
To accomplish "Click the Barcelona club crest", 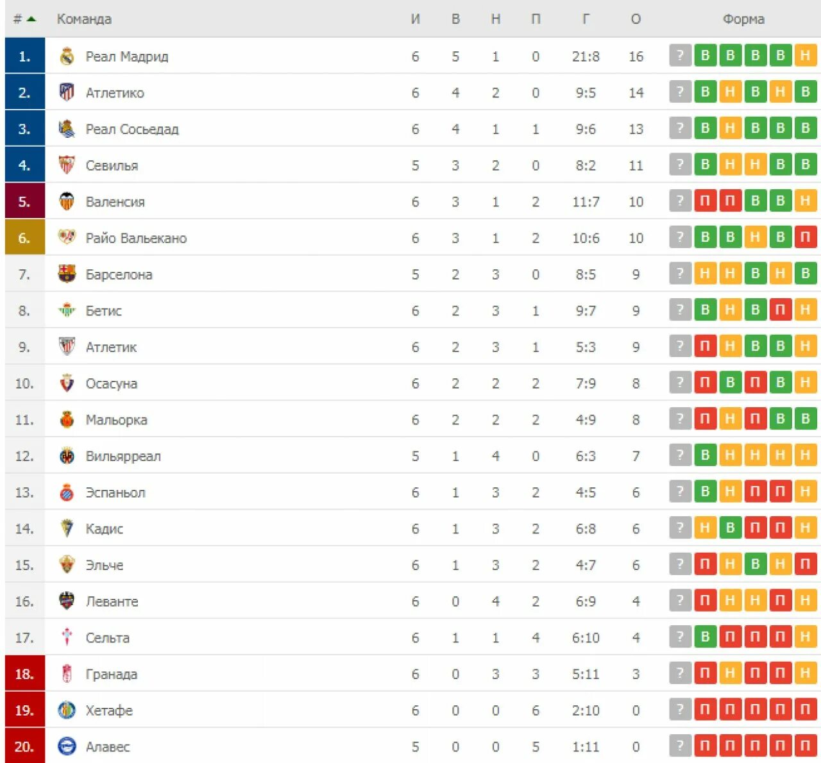I will (67, 274).
